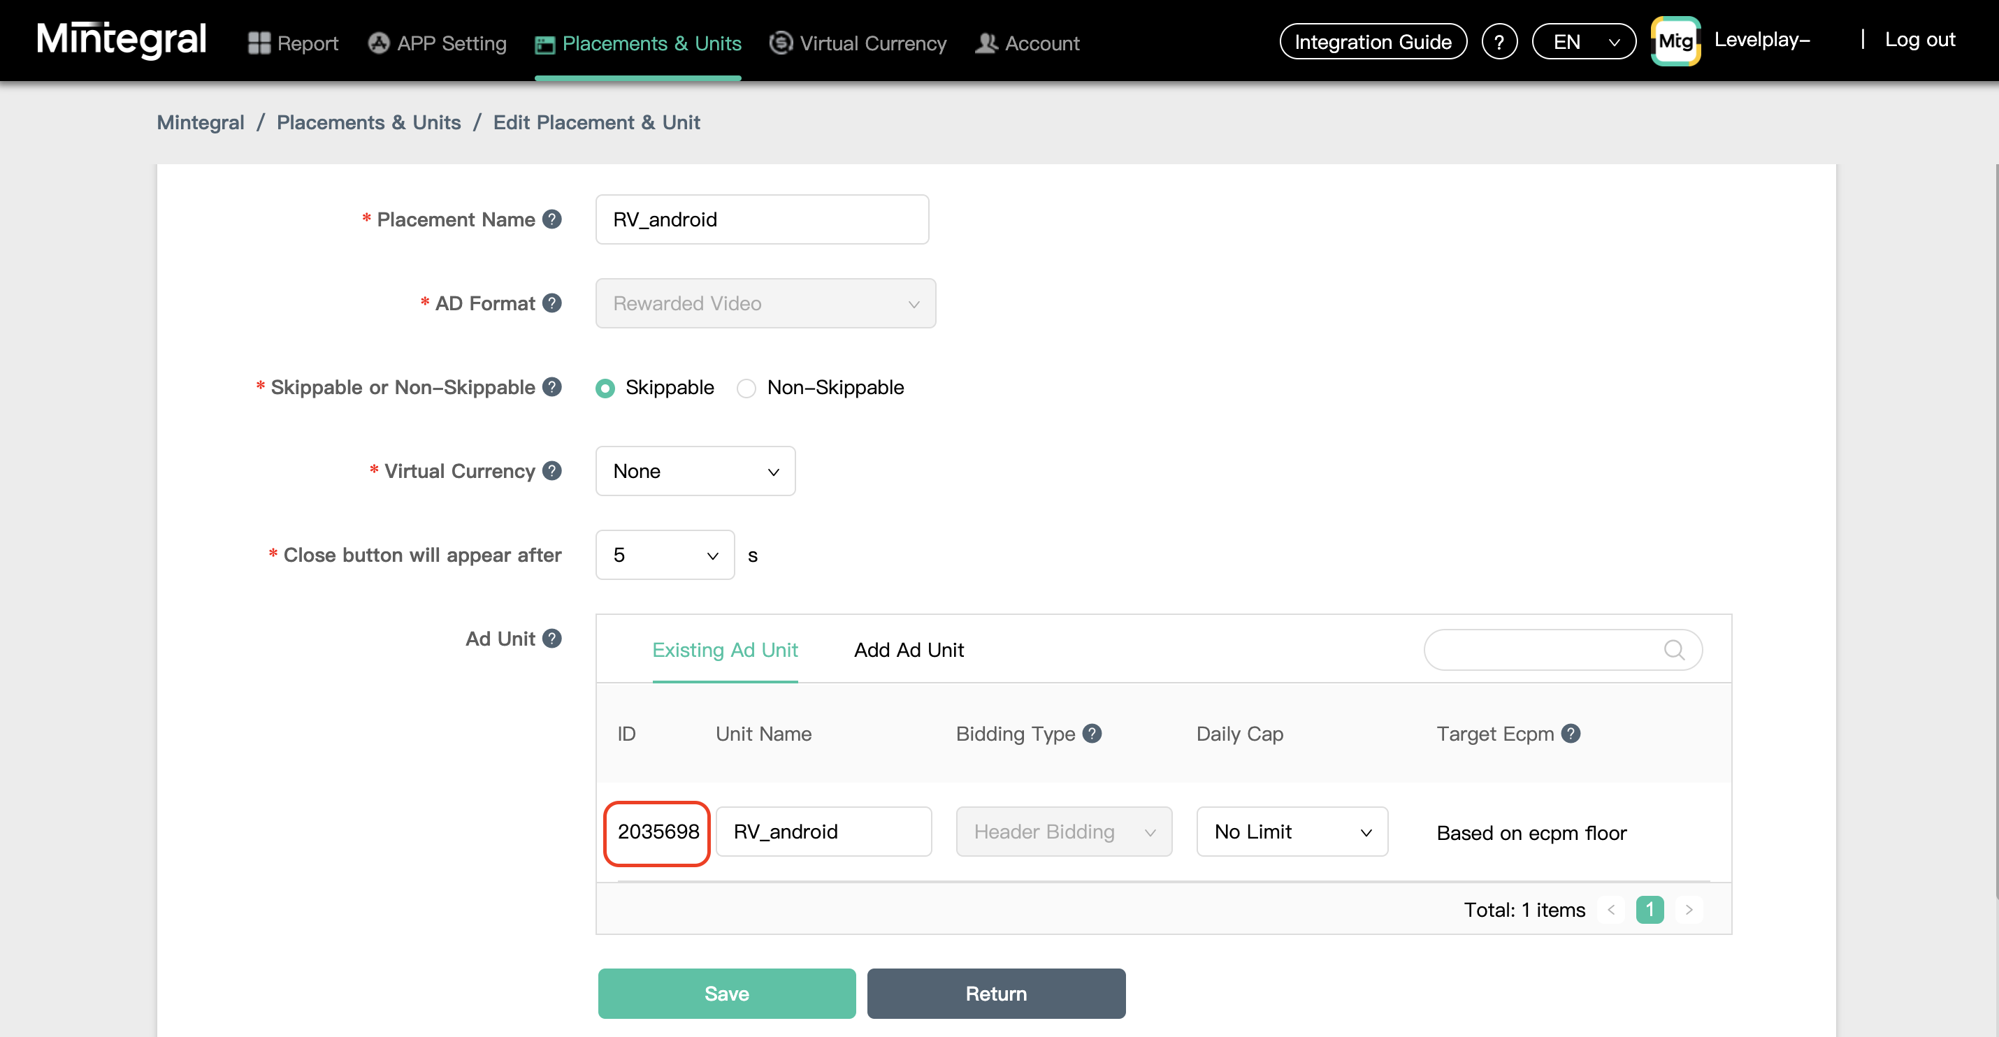Open help via question mark button
The height and width of the screenshot is (1037, 1999).
(x=1499, y=42)
